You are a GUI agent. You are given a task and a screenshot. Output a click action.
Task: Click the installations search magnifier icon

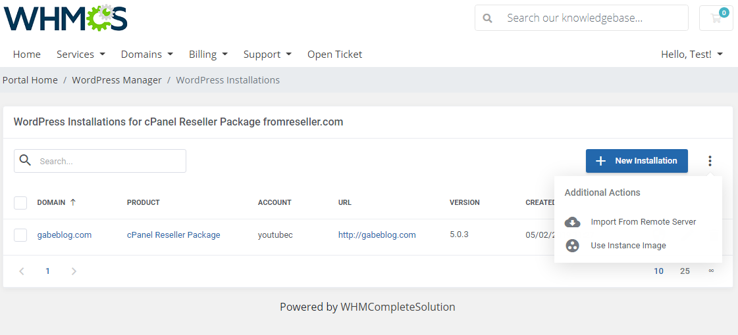[x=26, y=161]
